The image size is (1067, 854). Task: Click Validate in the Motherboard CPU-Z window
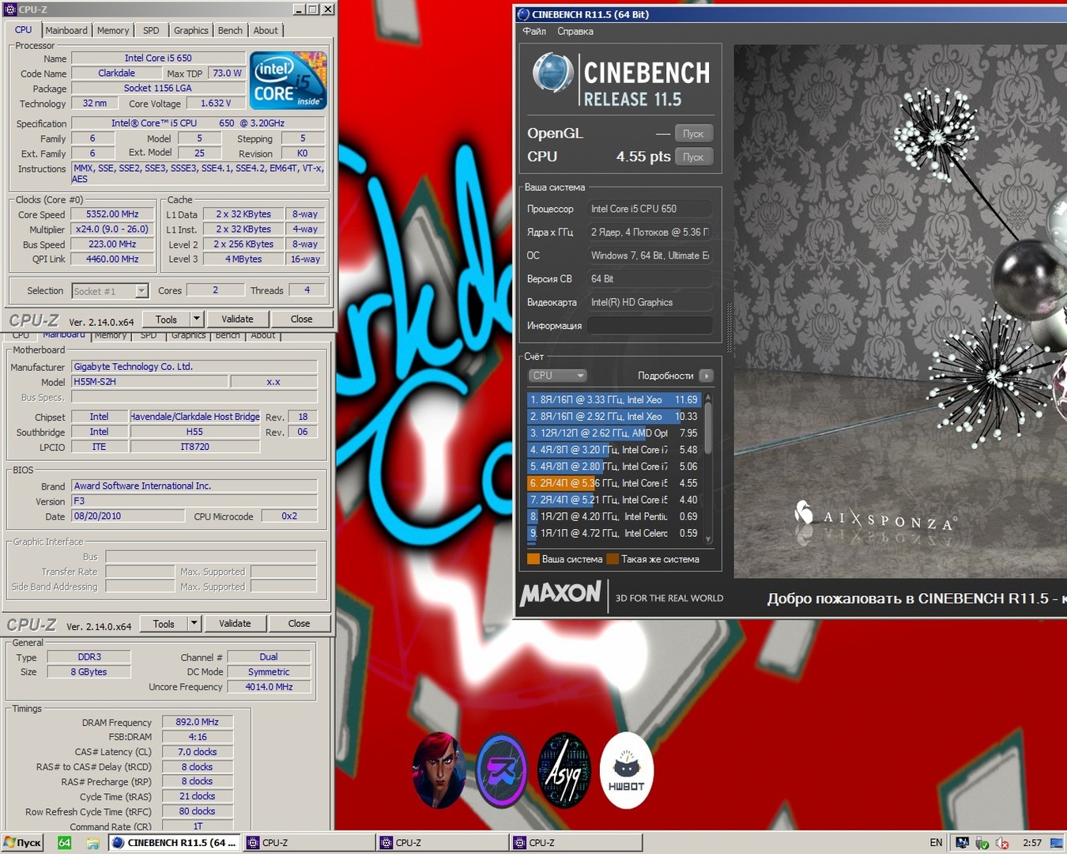[x=235, y=624]
